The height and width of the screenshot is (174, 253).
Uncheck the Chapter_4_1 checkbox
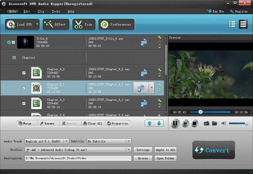pyautogui.click(x=24, y=88)
